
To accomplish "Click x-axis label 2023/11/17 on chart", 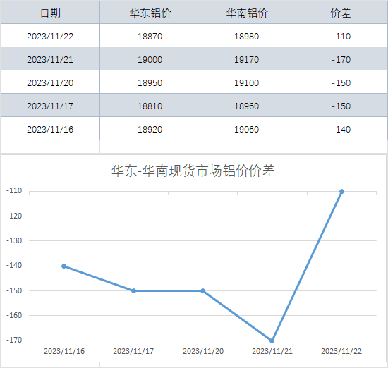I will click(x=133, y=351).
